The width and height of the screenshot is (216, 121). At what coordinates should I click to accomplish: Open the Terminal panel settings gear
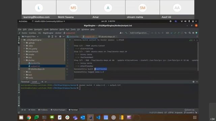tap(193, 82)
